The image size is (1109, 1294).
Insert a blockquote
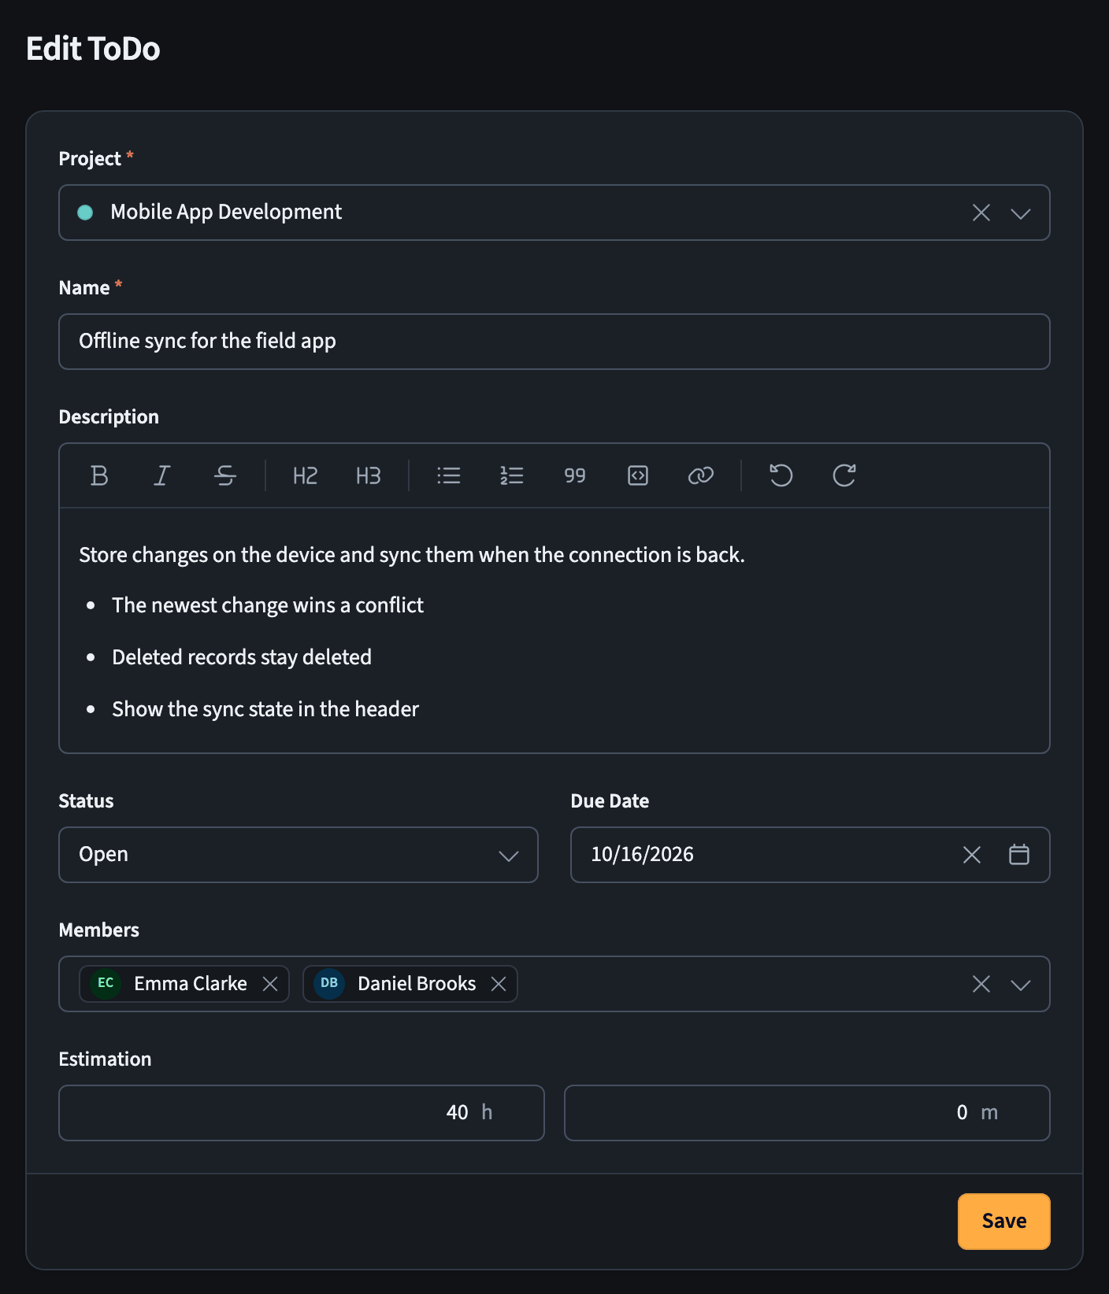575,475
